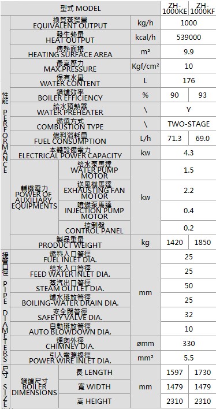Click the WATER CONTENT value 176

tap(189, 81)
